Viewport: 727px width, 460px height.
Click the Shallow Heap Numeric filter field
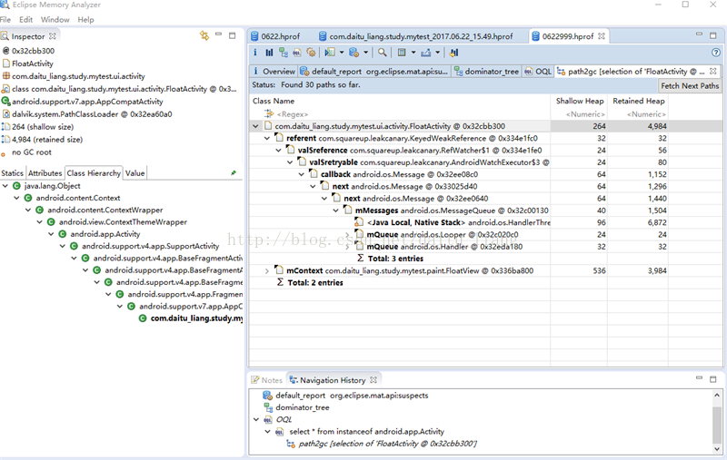click(579, 113)
